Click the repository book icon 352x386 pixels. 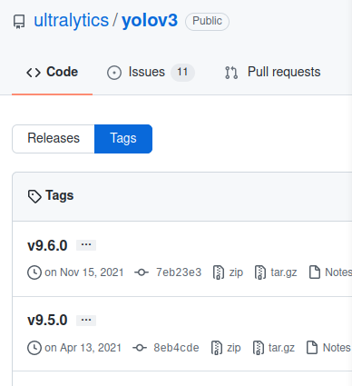click(x=19, y=22)
